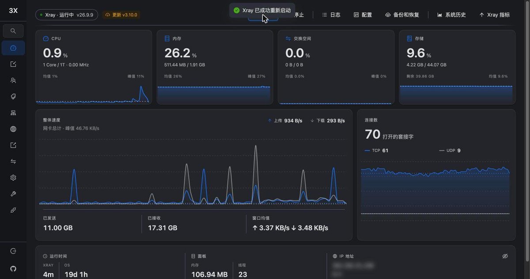Click the 上传 934 B/s upload rate
Screen dimensions: 530x279
tap(285, 120)
